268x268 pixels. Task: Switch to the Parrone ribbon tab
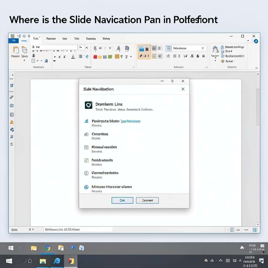(51, 39)
